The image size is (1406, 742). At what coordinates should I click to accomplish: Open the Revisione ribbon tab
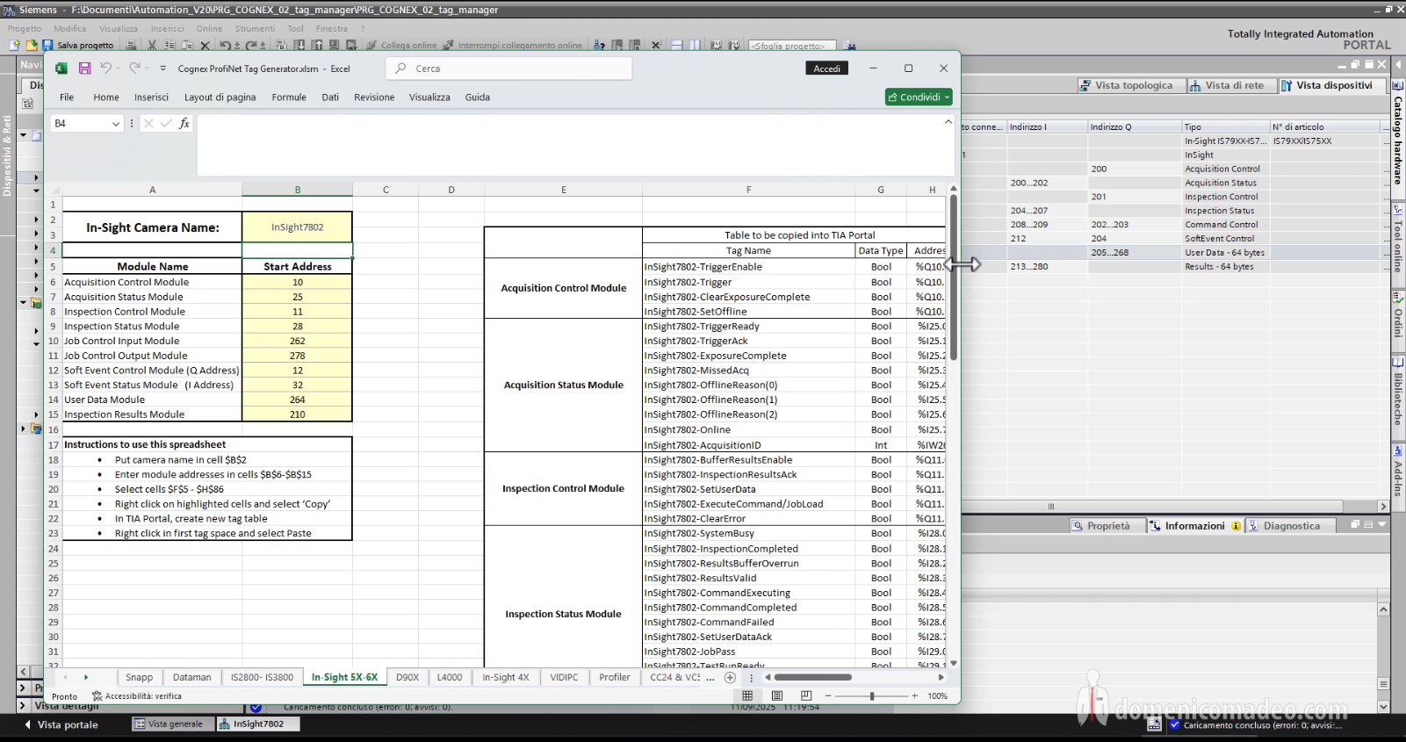tap(374, 97)
